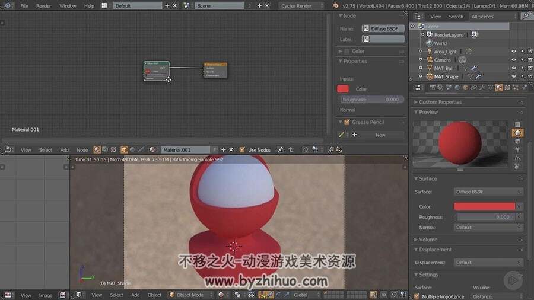The height and width of the screenshot is (300, 534).
Task: Open the Window menu
Action: (x=68, y=6)
